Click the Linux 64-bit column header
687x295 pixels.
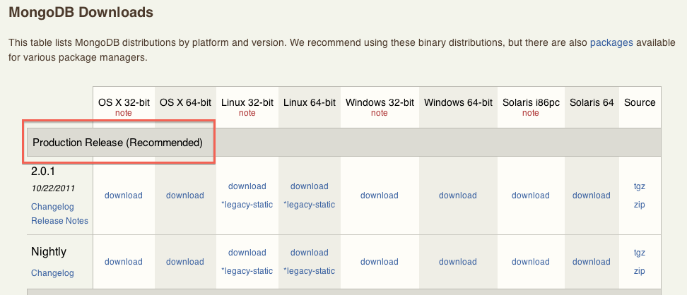tap(310, 102)
